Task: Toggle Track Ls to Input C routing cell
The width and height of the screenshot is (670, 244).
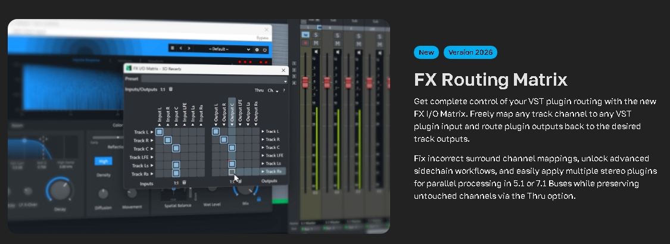Action: (176, 165)
